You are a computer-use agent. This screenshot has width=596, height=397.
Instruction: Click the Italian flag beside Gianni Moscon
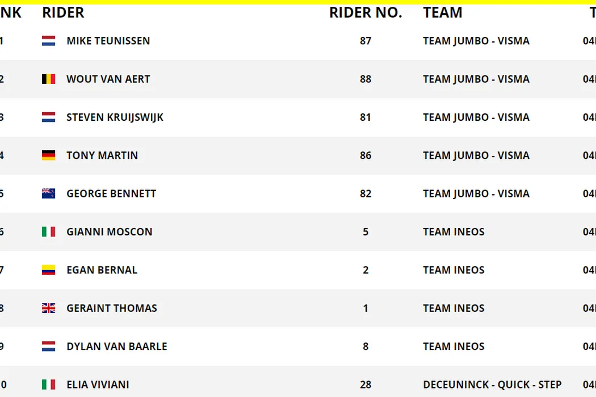(x=48, y=231)
